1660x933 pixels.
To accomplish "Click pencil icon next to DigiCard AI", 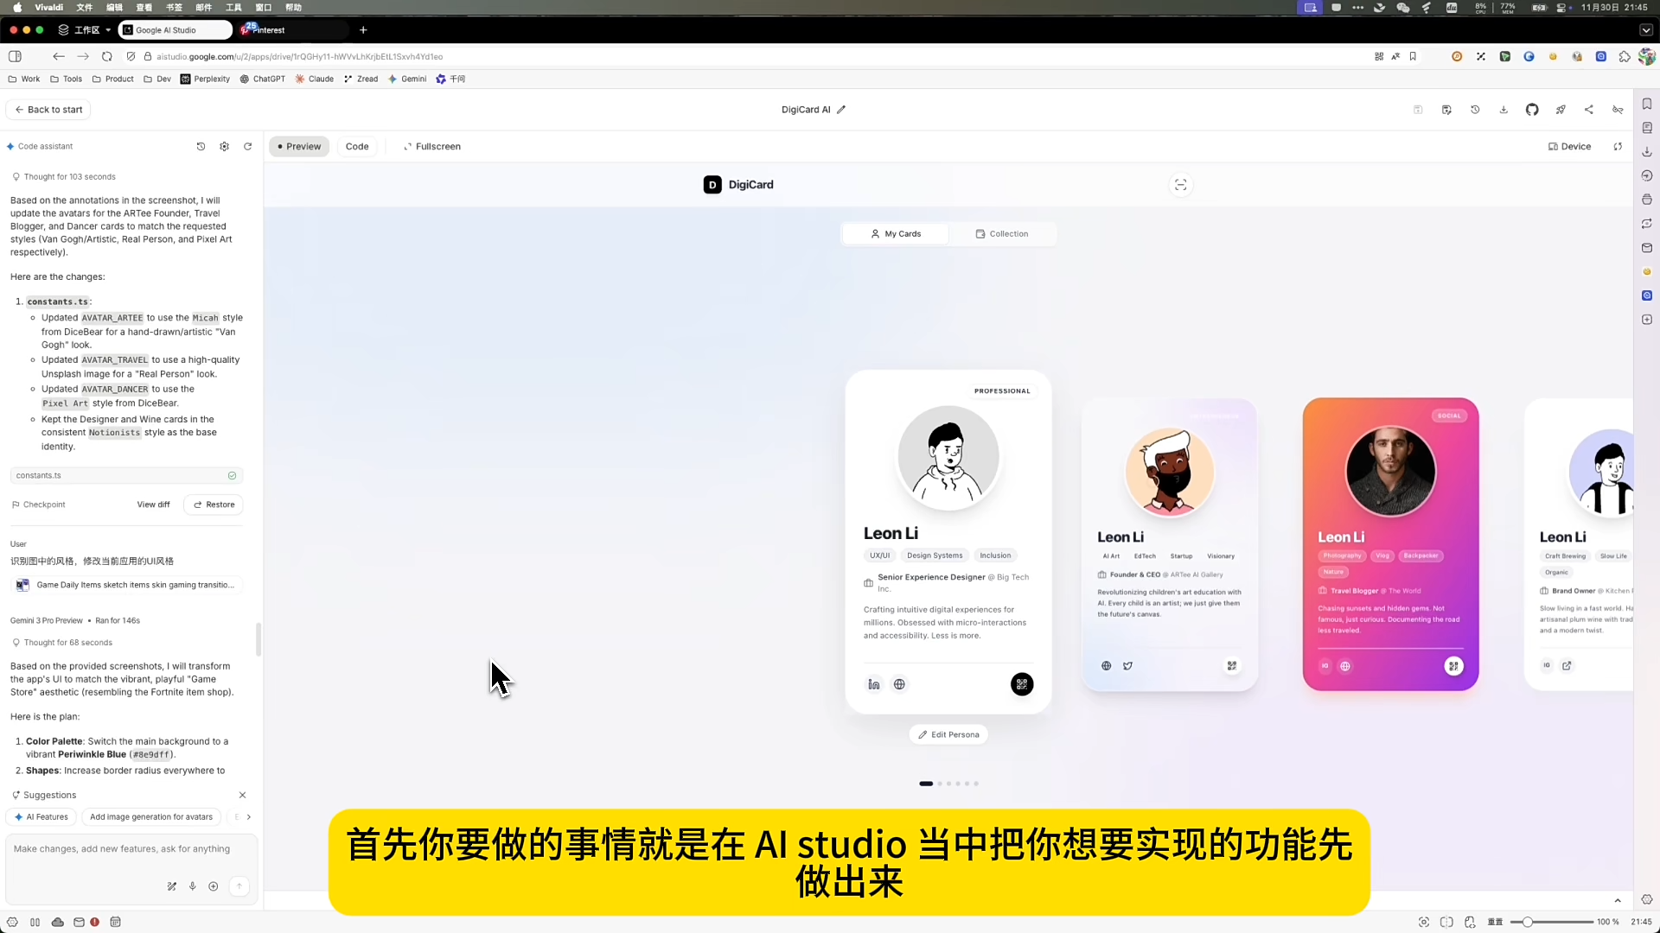I will [841, 110].
